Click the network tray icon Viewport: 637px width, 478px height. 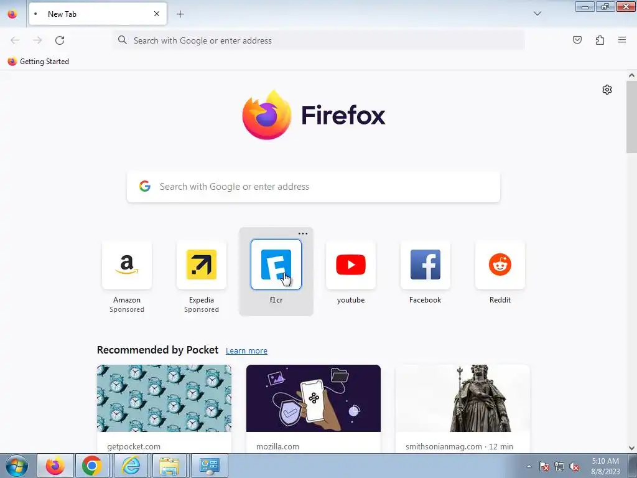click(x=559, y=466)
